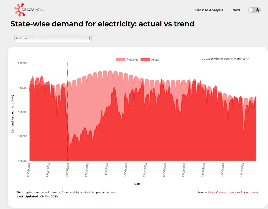Click the 200000 y-axis value
Screen dimensions: 268x209
(x=22, y=63)
